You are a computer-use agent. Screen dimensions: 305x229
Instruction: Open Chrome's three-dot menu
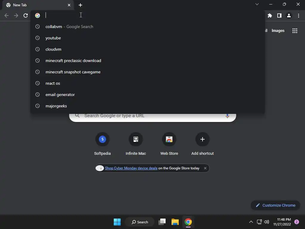click(298, 16)
